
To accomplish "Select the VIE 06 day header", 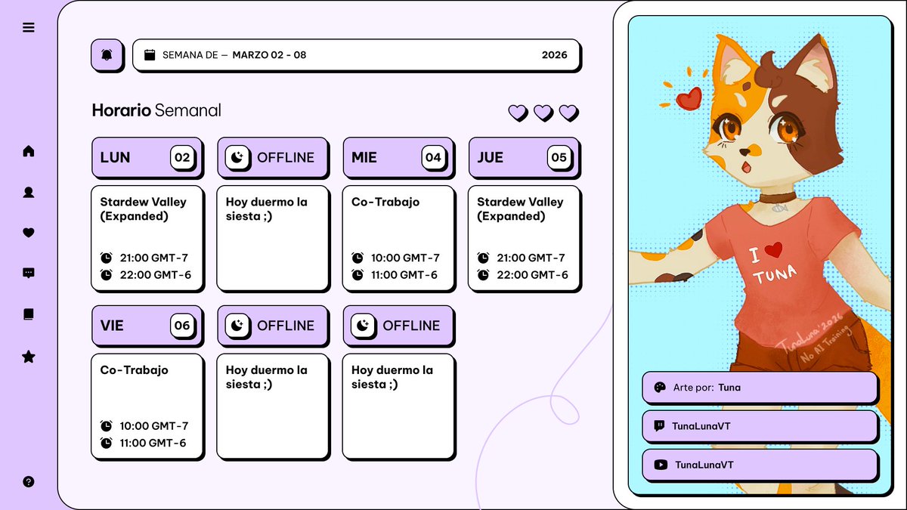I will 147,326.
